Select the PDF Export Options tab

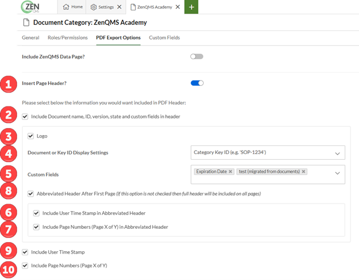118,37
